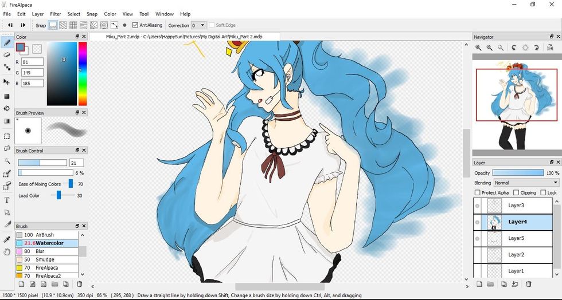This screenshot has height=300, width=562.
Task: Select the Magic Wand tool
Action: pos(6,161)
